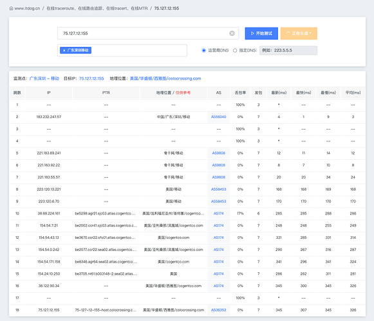Image resolution: width=374 pixels, height=321 pixels.
Task: Open the AS174 link for 154.24.10.250
Action: coord(218,274)
